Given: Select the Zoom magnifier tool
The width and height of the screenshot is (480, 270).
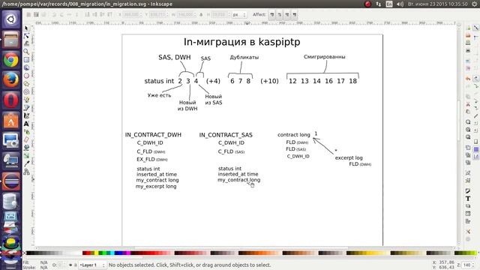Looking at the screenshot, I should point(26,52).
